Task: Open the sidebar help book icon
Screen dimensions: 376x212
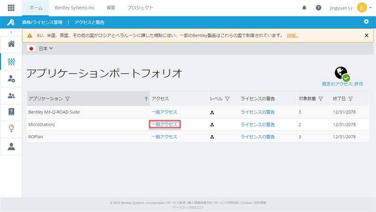Action: click(x=11, y=112)
